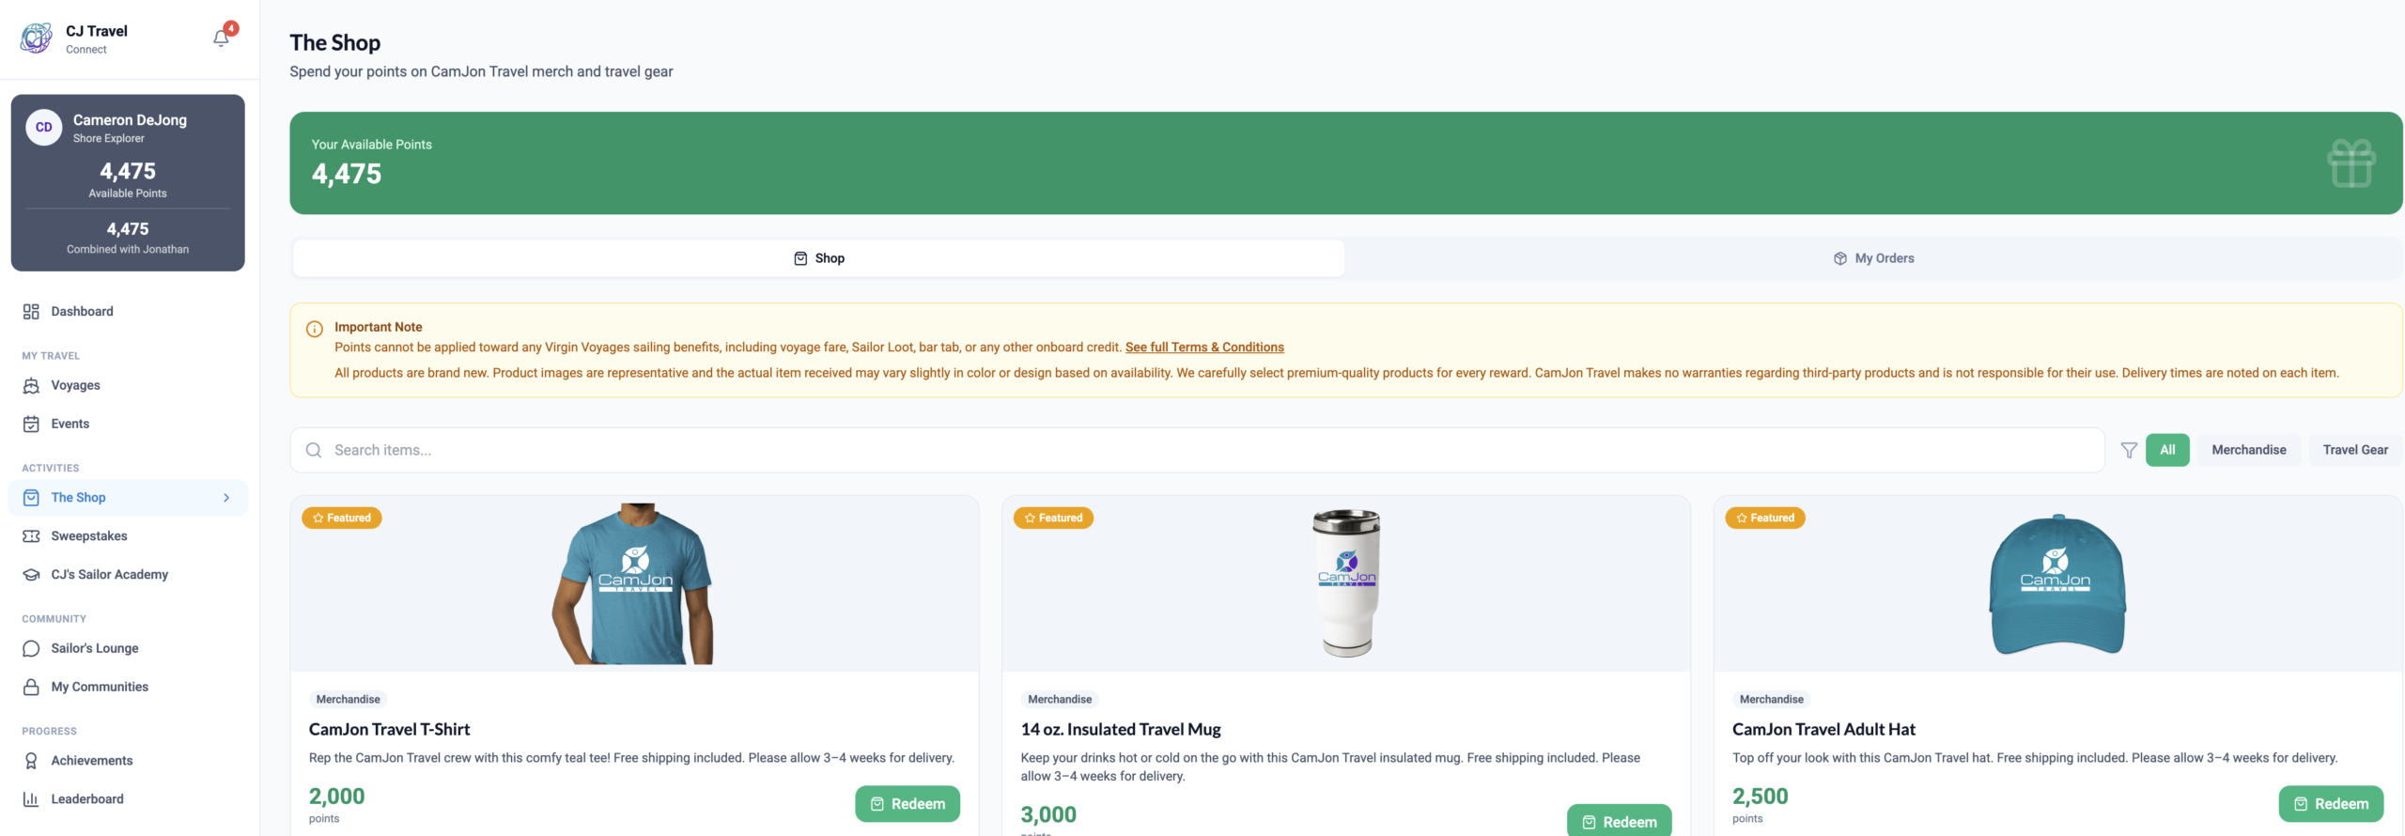Open See full Terms & Conditions link
This screenshot has height=836, width=2405.
tap(1204, 348)
